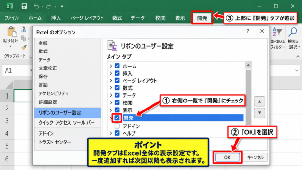Screen dimensions: 302x170
Task: Expand the データ tree node chevron
Action: tap(111, 95)
